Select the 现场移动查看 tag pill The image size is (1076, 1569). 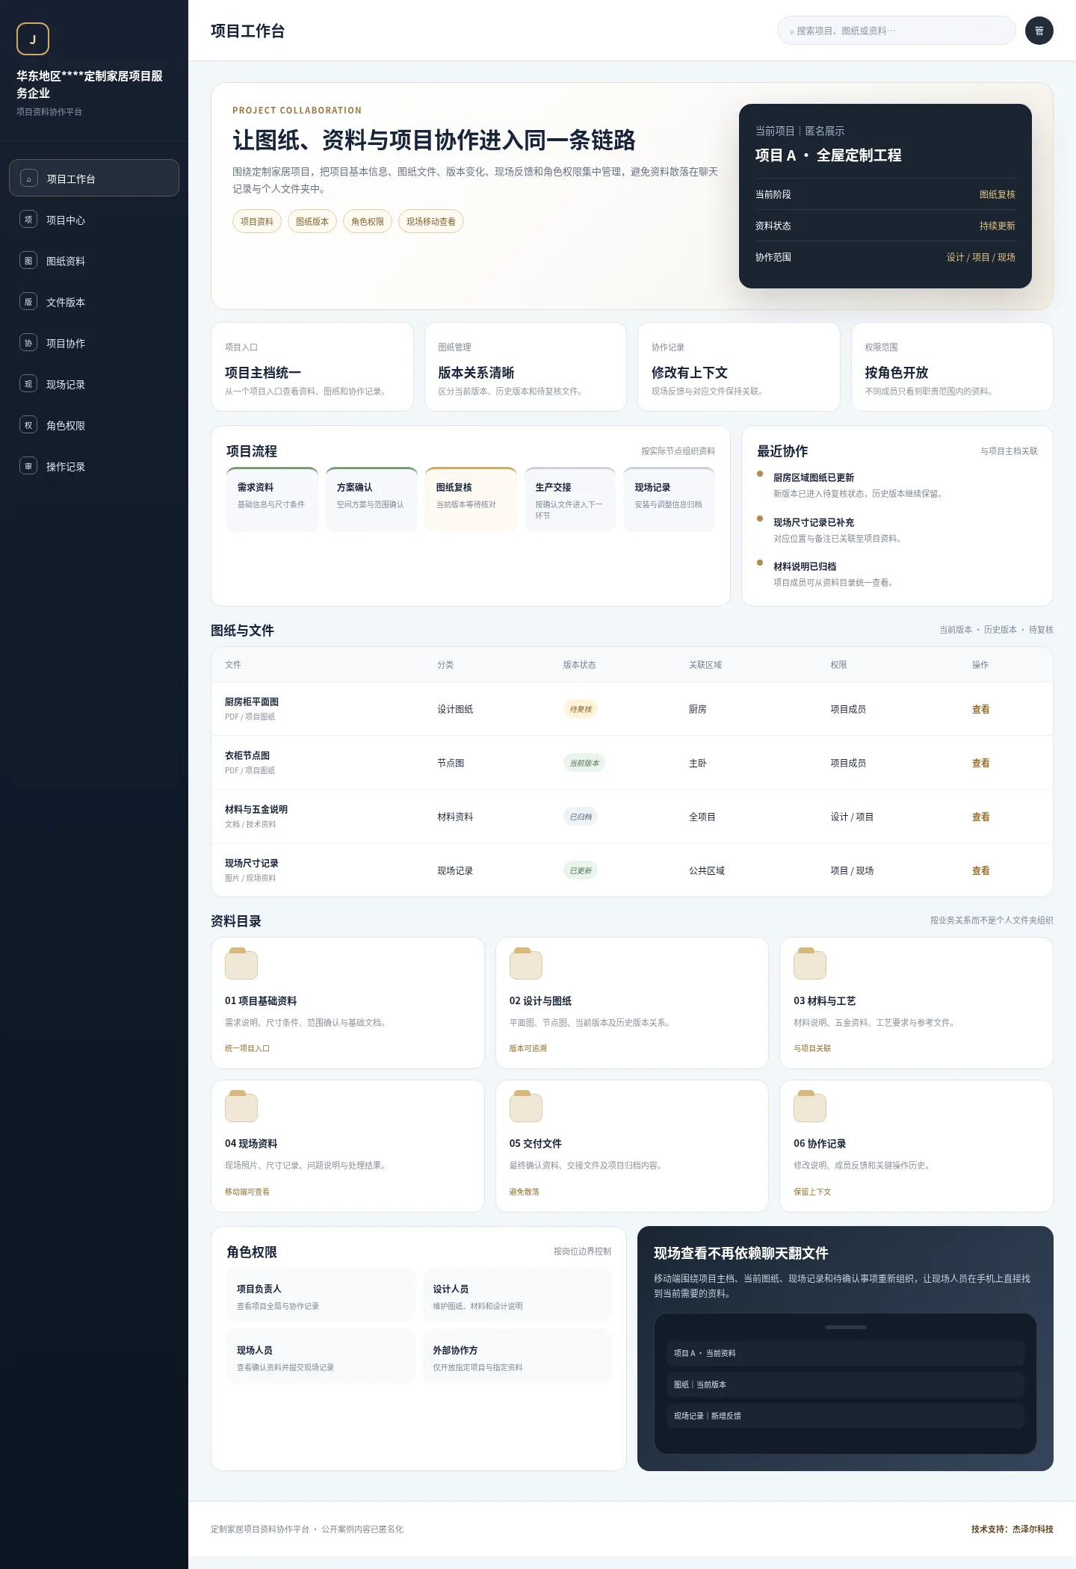[x=431, y=221]
